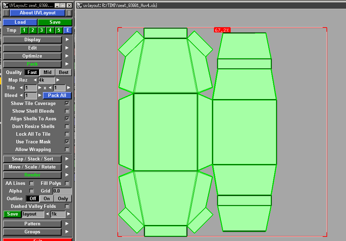The width and height of the screenshot is (346, 241).
Task: Expand Snap / Stack / Sort arrow
Action: pos(67,159)
